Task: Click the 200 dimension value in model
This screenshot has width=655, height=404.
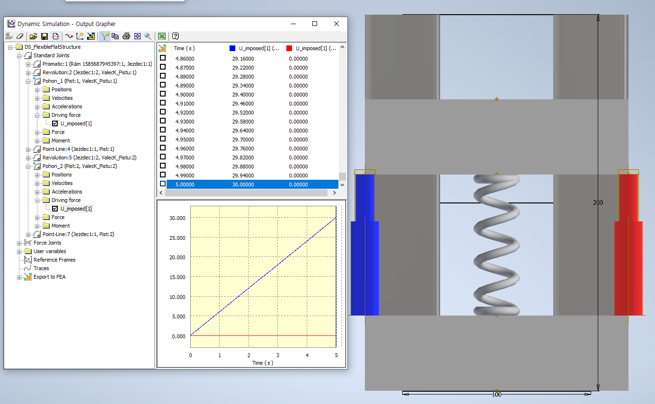Action: point(598,202)
